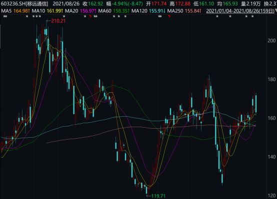
Task: Click the double-star marker near second red flag
Action: (160, 16)
